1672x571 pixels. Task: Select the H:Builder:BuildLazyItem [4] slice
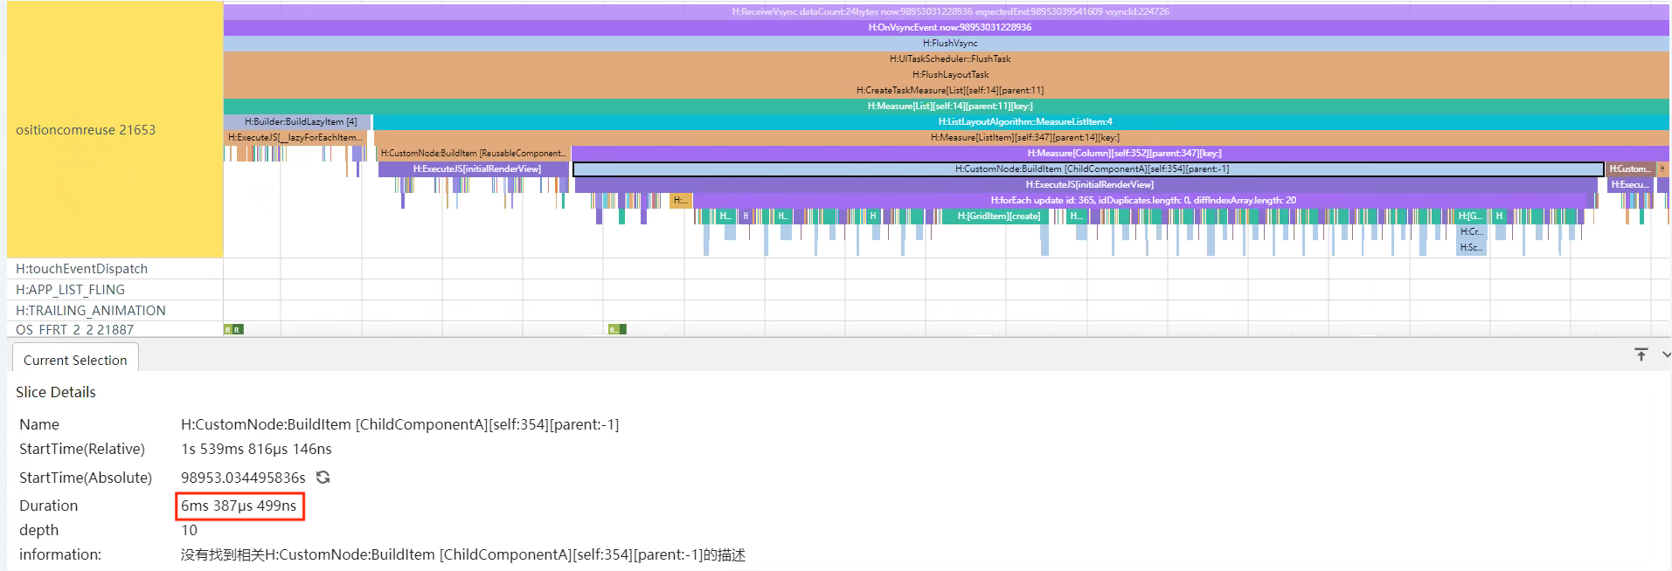coord(297,121)
